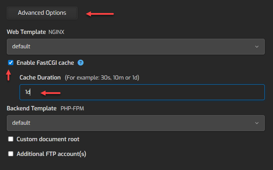Viewport: 273px width, 170px height.
Task: Open the Web Template NGINX dropdown
Action: coord(135,46)
